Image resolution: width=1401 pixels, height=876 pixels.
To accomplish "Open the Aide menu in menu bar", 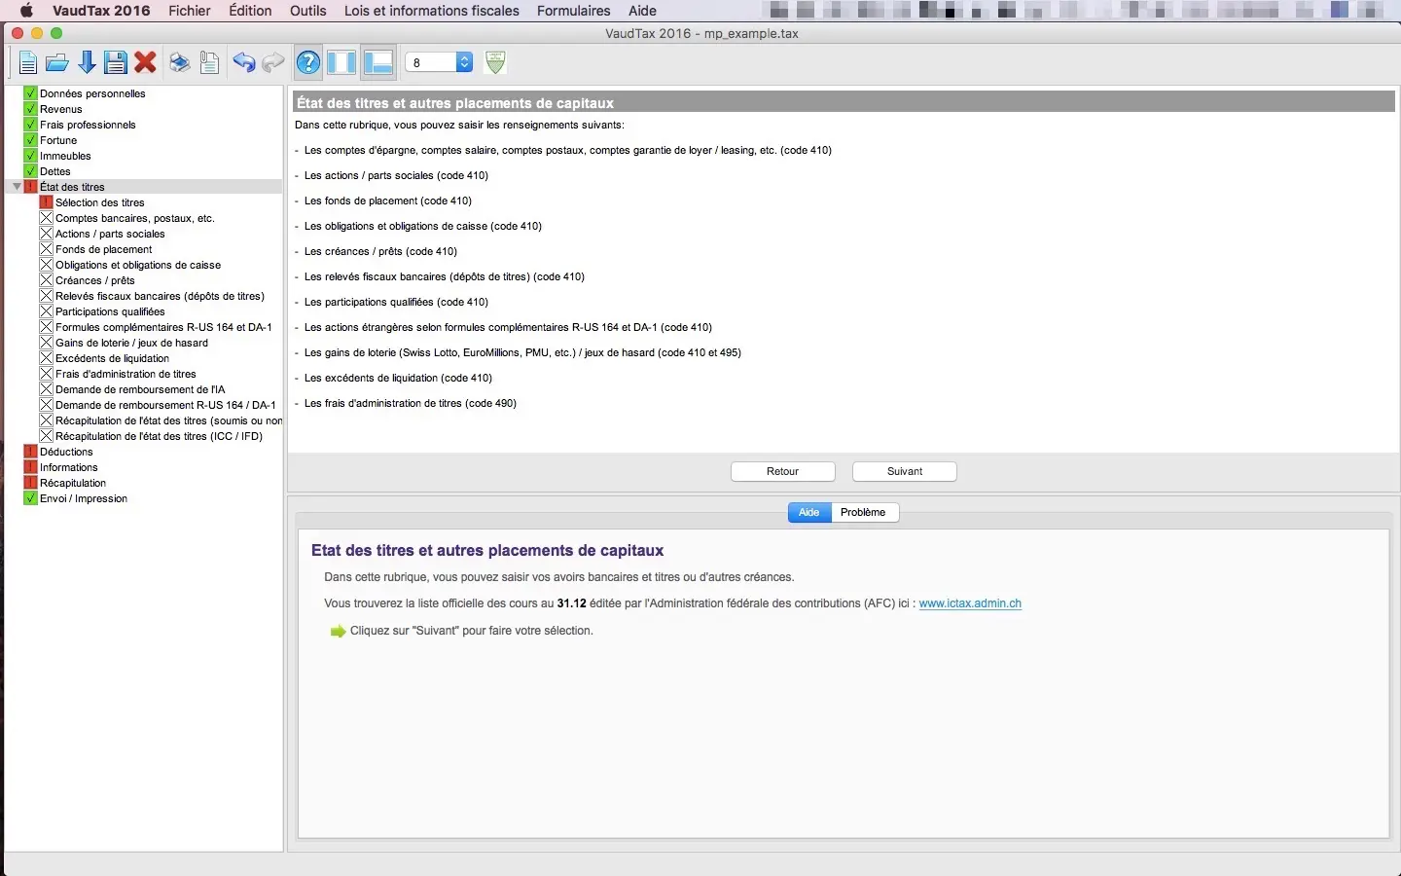I will tap(642, 11).
